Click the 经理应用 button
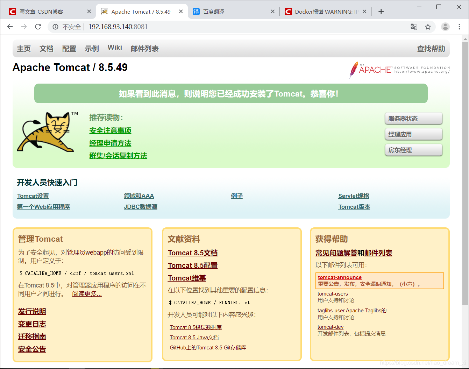469x369 pixels. [413, 134]
